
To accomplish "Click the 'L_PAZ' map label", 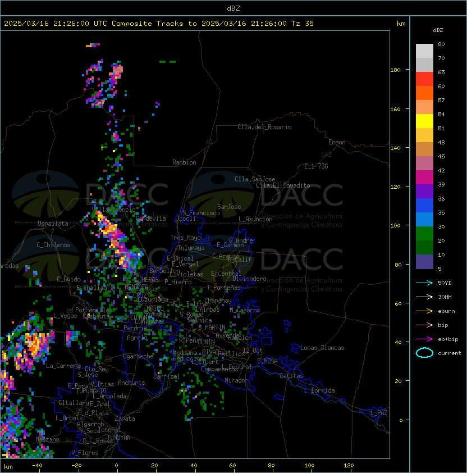I will tap(379, 413).
